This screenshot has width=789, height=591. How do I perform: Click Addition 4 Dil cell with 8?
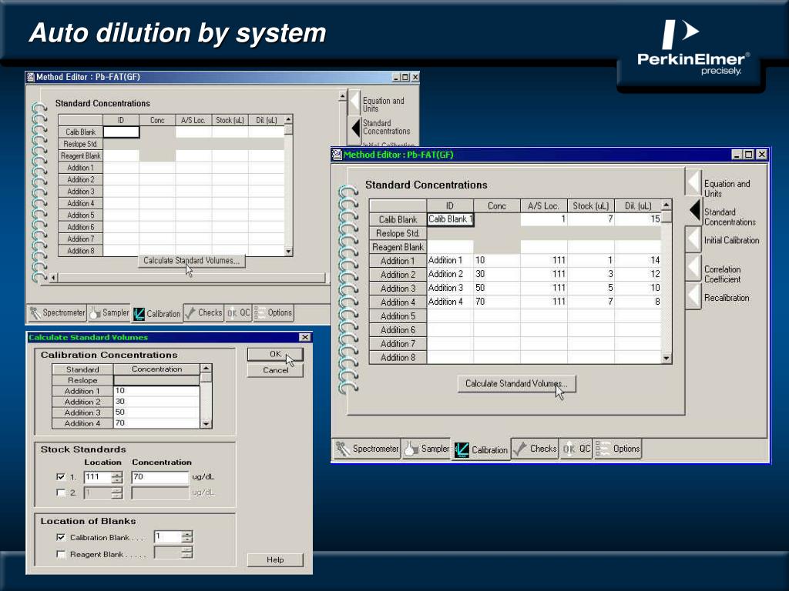tap(637, 302)
